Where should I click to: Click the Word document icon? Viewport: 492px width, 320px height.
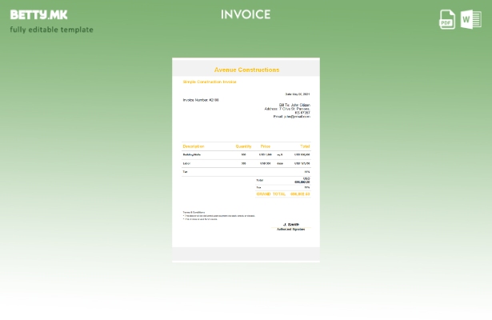tap(471, 19)
